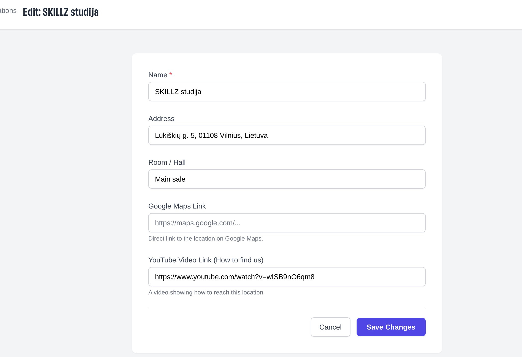Viewport: 522px width, 357px height.
Task: Click the Room / Hall label
Action: click(x=167, y=162)
